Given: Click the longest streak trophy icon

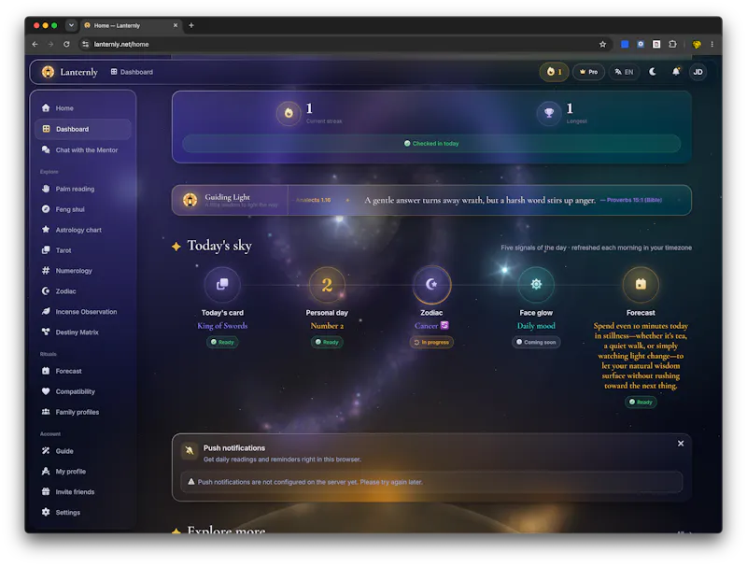Looking at the screenshot, I should 549,113.
